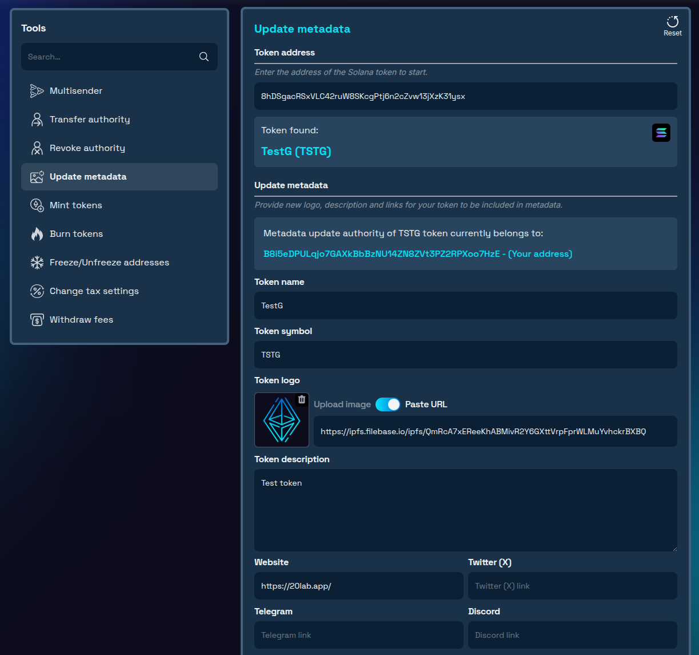
Task: Click the Mint tokens coin icon
Action: point(37,205)
